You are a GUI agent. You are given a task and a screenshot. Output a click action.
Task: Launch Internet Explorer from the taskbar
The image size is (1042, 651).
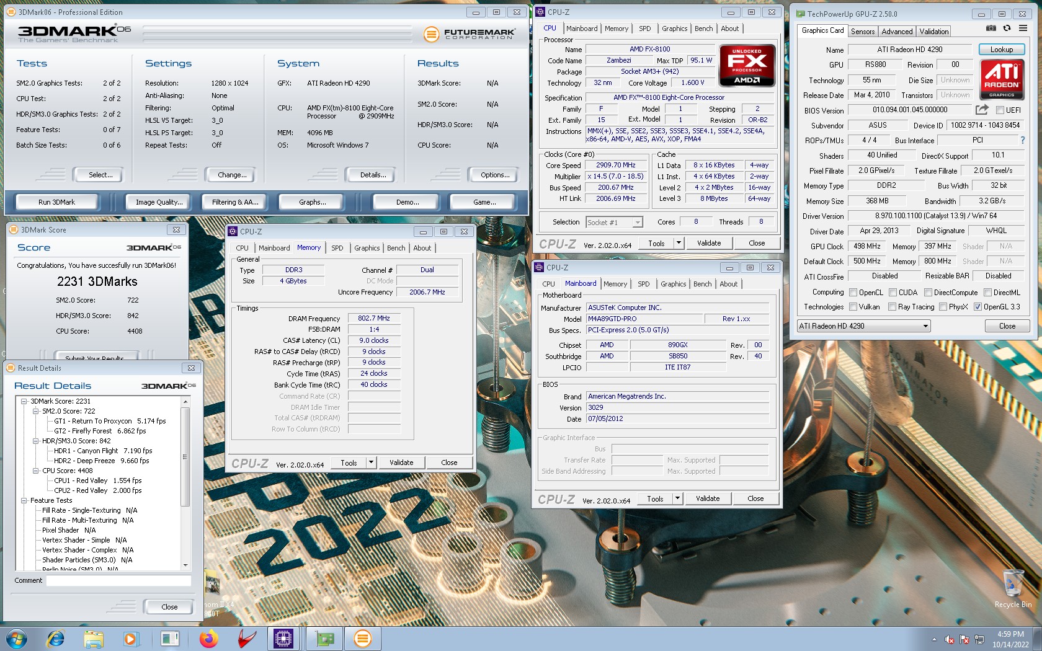click(x=56, y=639)
